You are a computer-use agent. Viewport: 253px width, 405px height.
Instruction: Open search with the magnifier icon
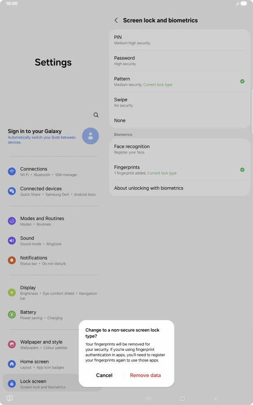point(96,115)
